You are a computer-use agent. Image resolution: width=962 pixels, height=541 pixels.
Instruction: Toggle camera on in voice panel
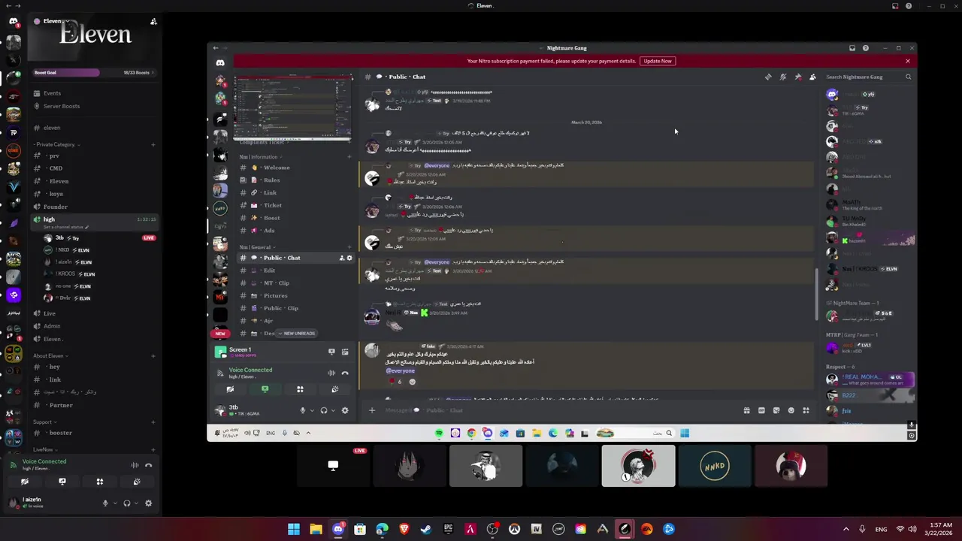click(x=25, y=482)
